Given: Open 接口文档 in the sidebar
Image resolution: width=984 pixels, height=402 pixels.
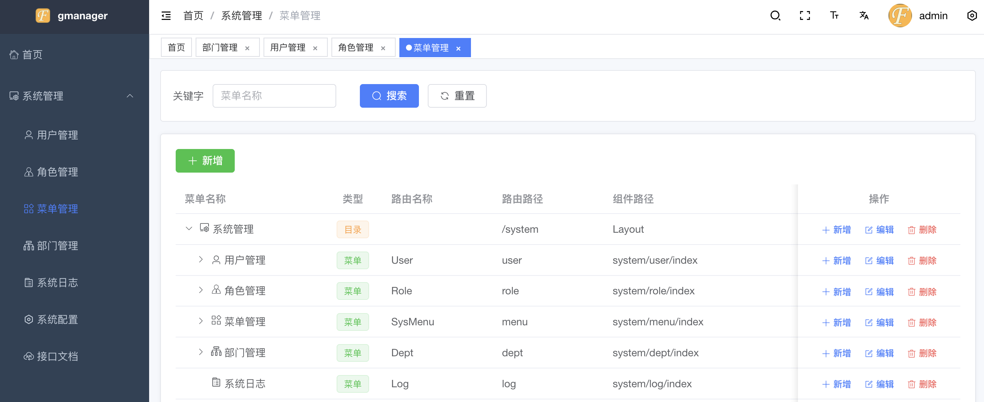Looking at the screenshot, I should [57, 356].
